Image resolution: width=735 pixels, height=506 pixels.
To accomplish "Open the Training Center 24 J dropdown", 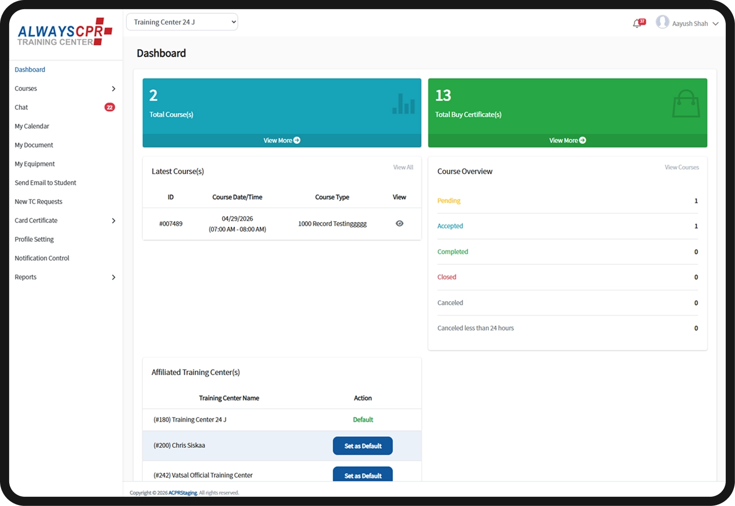I will (182, 22).
